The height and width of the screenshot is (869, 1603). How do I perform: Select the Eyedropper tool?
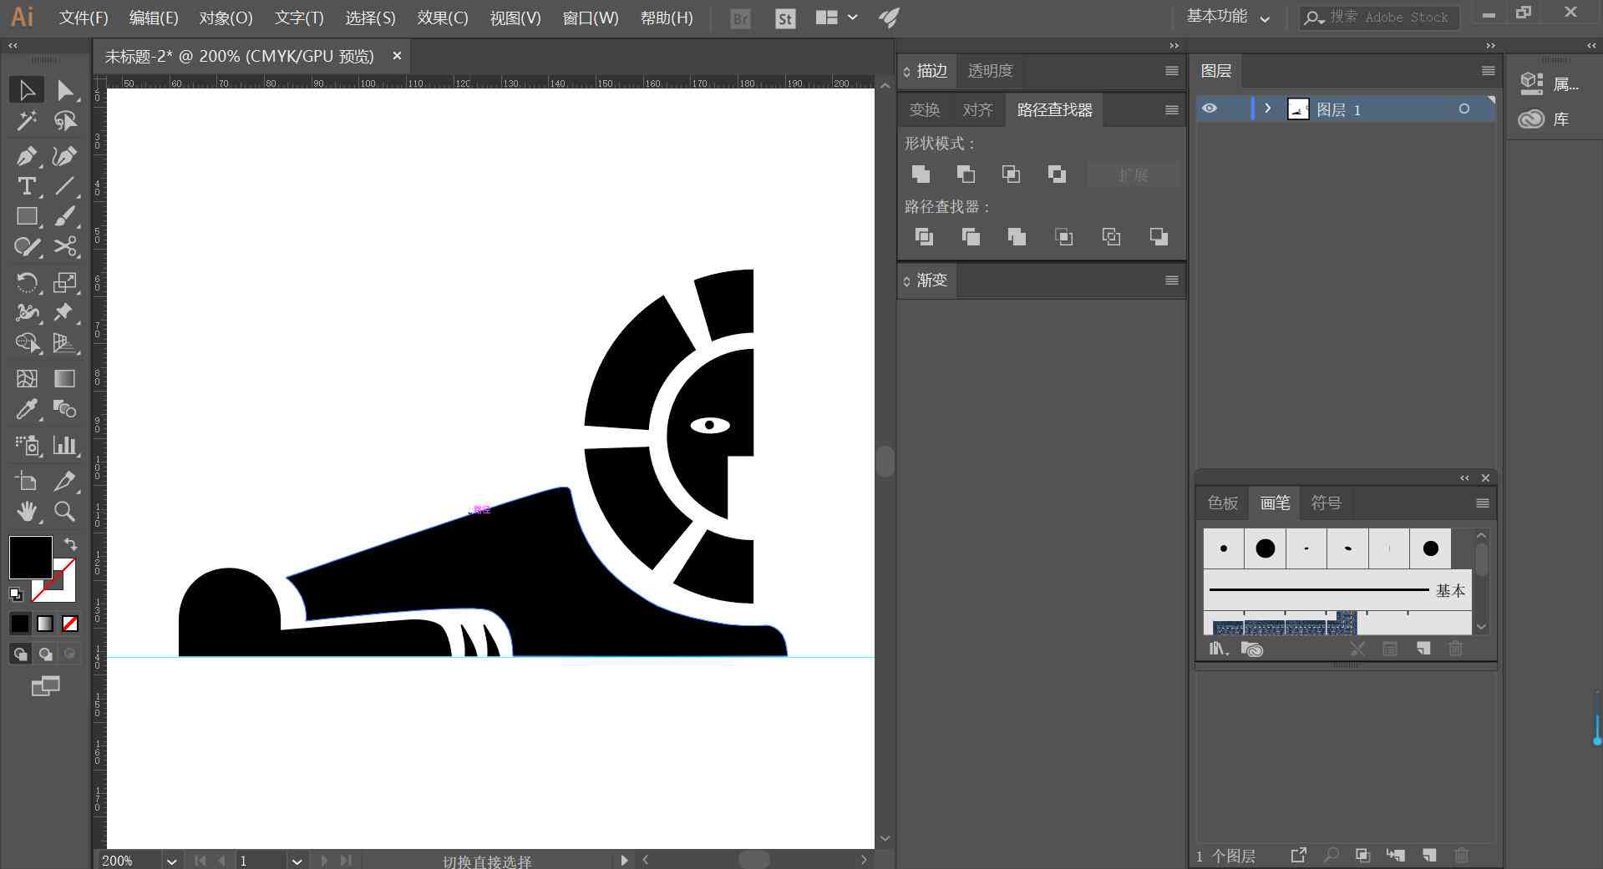[26, 409]
